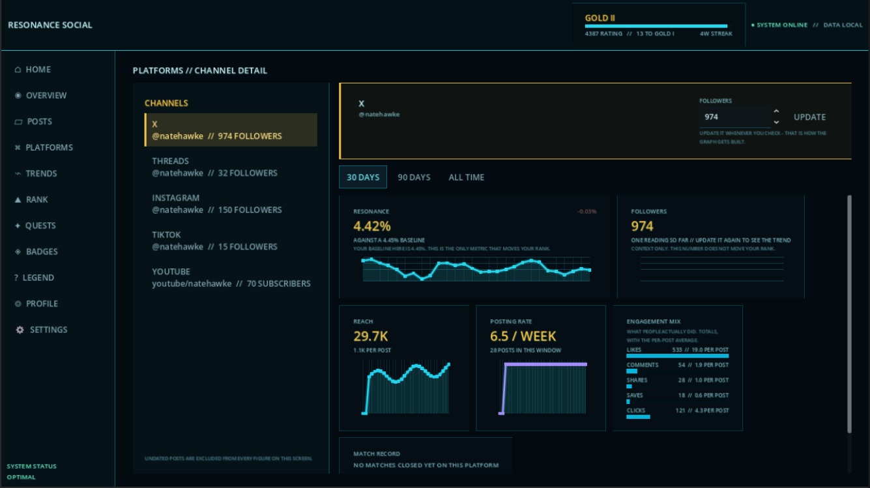Click the Posting Rate purple chart

543,387
